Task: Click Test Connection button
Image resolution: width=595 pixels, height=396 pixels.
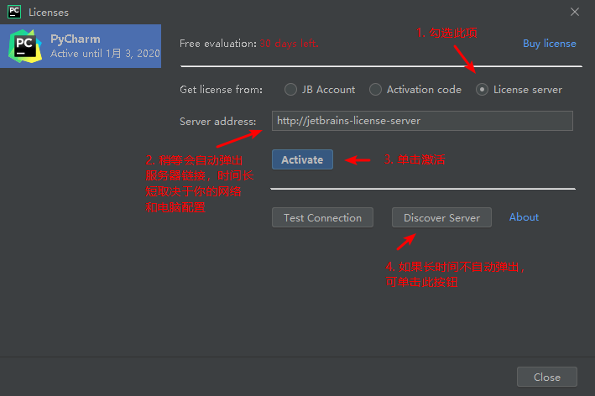Action: point(322,217)
